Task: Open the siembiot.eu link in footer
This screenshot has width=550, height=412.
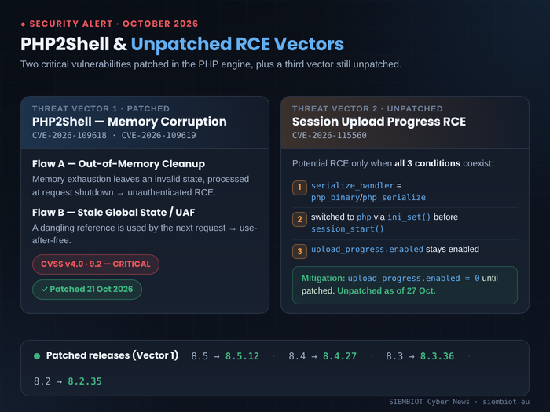Action: click(x=506, y=402)
